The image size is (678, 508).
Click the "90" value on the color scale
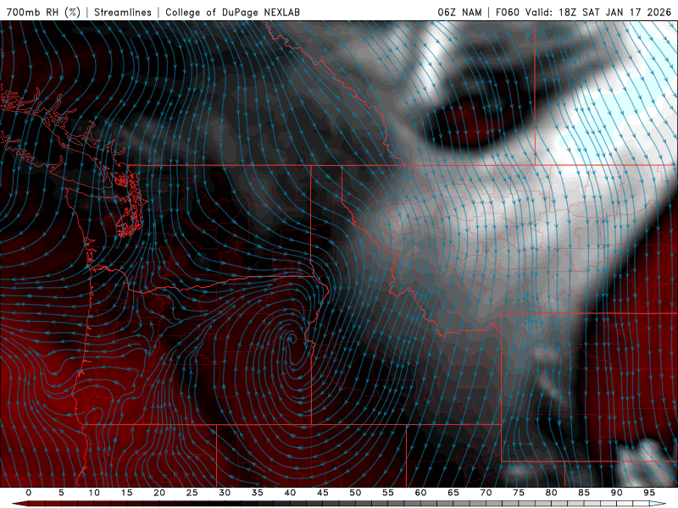coord(617,493)
